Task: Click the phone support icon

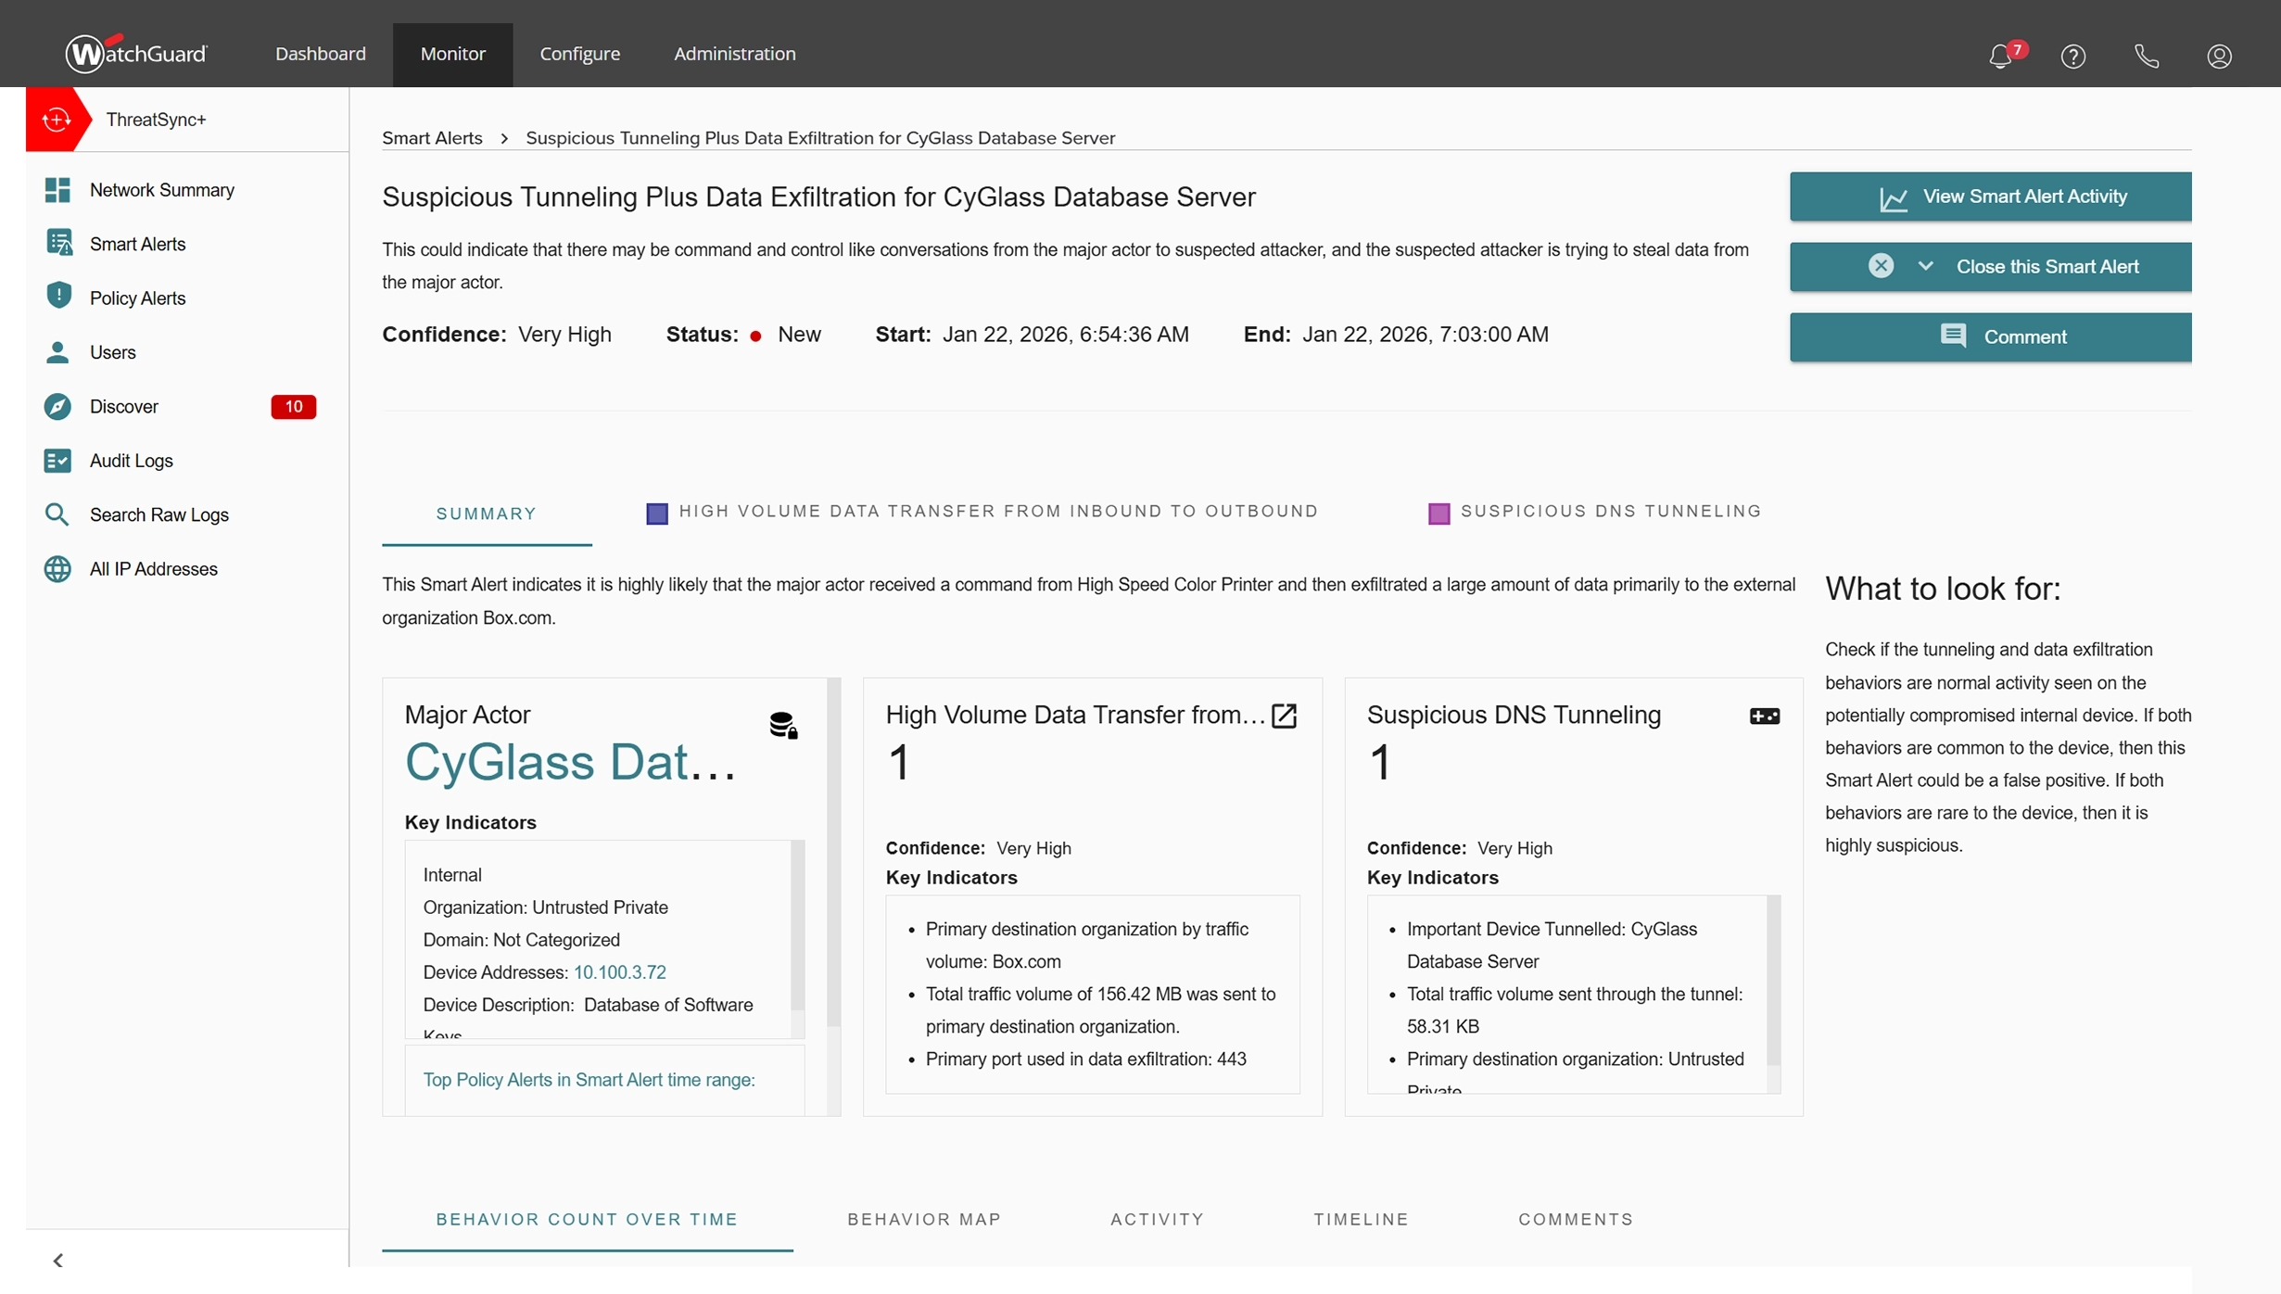Action: click(2146, 56)
